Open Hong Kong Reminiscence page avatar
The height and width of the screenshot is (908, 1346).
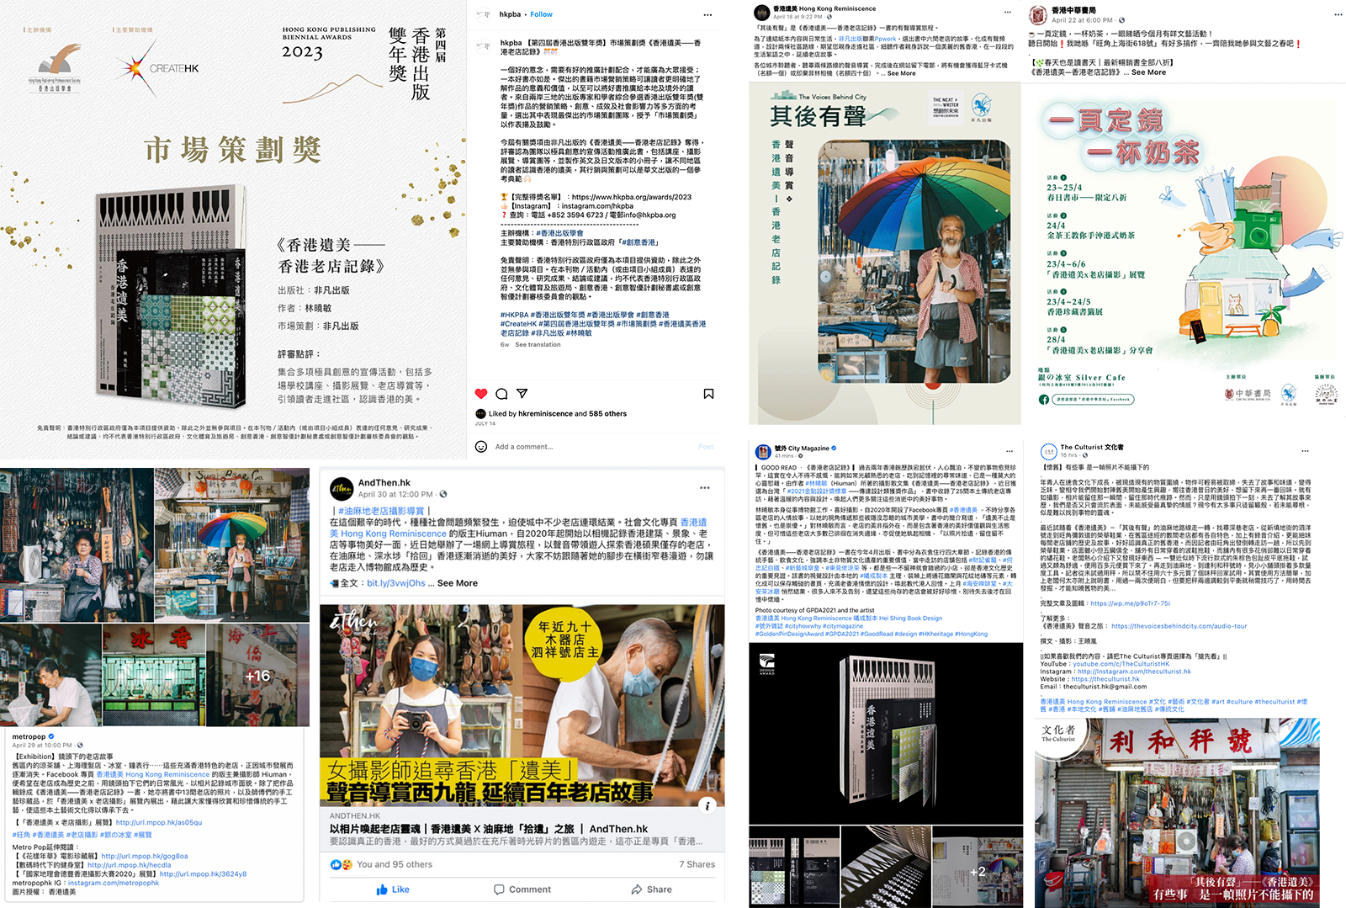tap(763, 12)
